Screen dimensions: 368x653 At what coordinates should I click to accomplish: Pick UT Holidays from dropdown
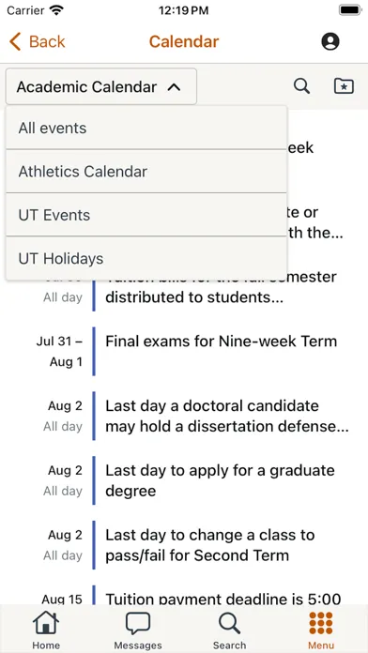146,259
